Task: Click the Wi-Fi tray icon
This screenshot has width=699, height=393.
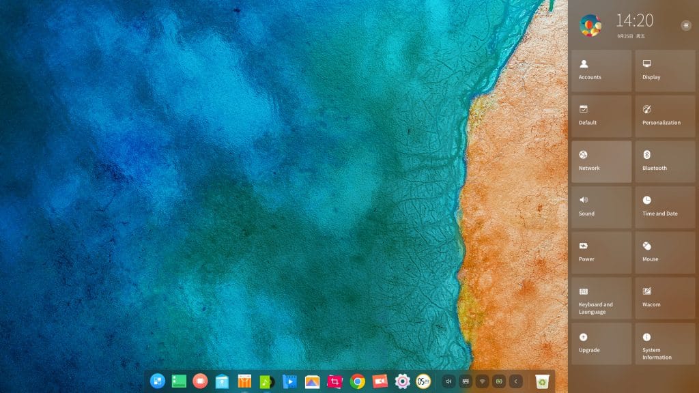Action: (483, 381)
